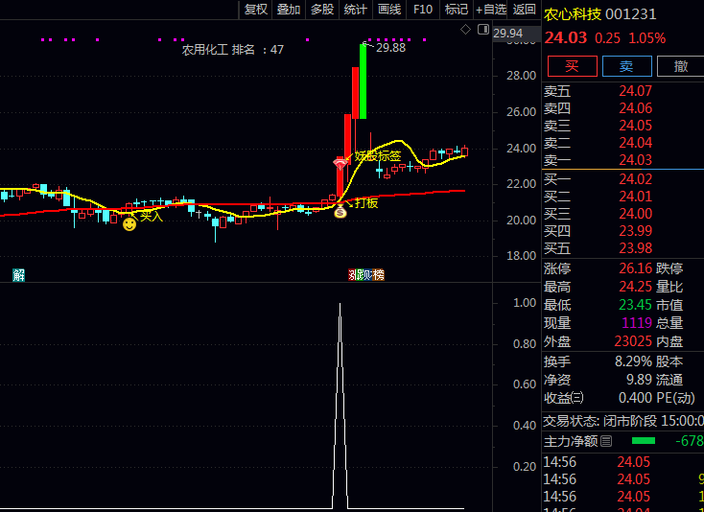
Task: Click the 换手 turnover 8.29%
Action: (x=634, y=361)
